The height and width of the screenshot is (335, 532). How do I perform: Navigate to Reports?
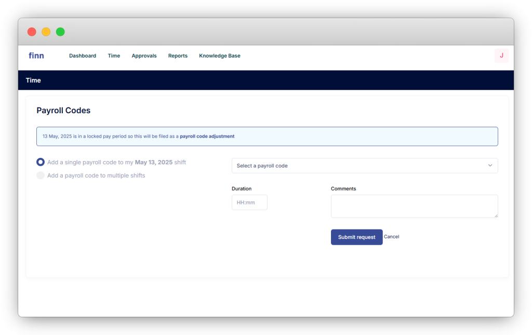[x=178, y=56]
